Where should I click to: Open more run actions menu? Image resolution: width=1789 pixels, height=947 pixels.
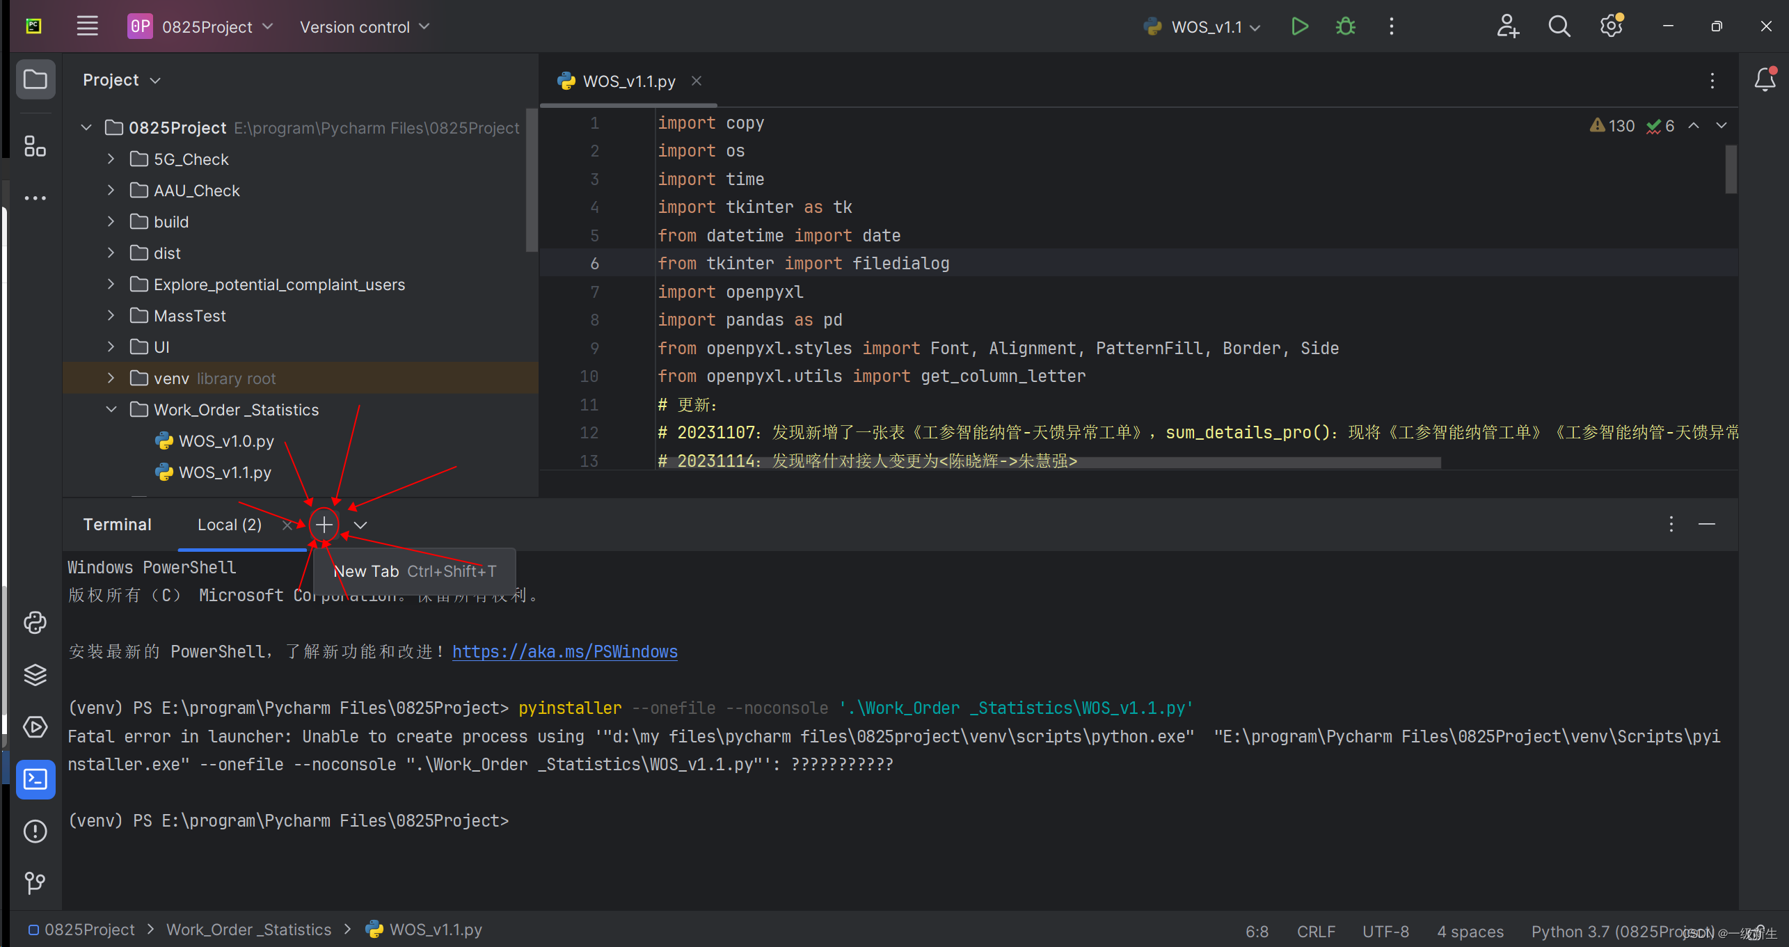(1392, 26)
